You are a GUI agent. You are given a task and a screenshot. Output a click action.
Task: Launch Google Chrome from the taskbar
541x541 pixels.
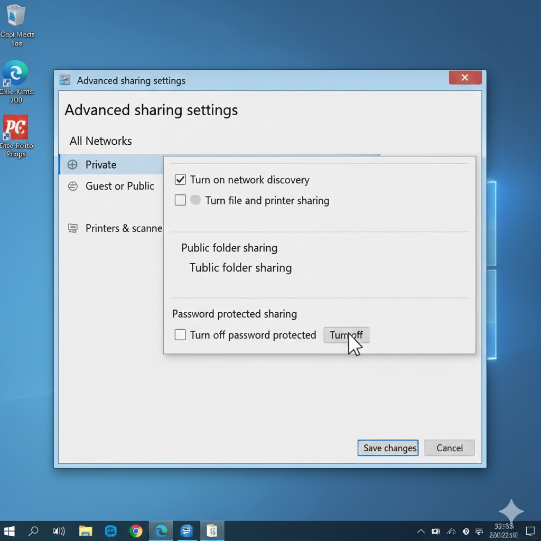point(136,530)
